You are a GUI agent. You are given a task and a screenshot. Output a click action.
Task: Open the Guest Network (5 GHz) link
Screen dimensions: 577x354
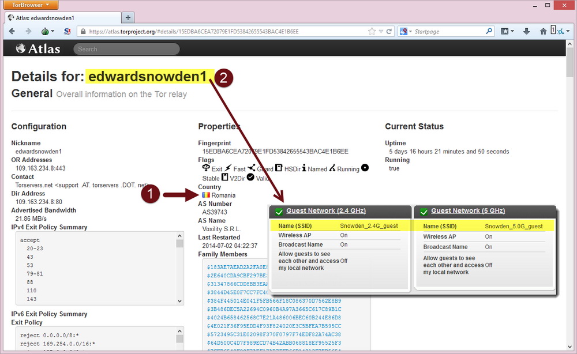tap(468, 210)
